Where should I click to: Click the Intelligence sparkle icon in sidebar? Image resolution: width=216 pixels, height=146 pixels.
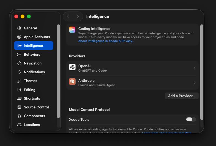coord(20,46)
